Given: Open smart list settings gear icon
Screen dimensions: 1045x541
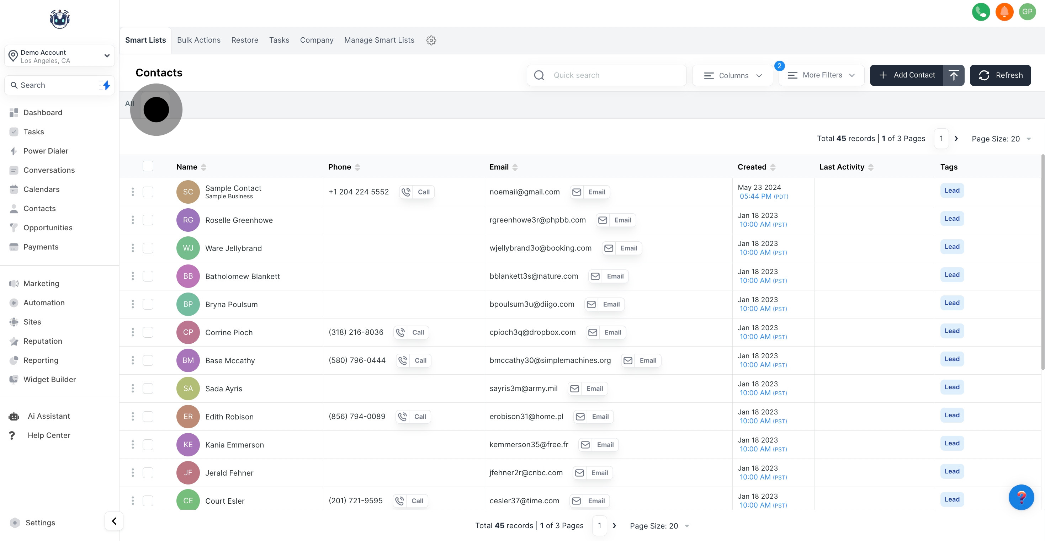Looking at the screenshot, I should click(431, 40).
